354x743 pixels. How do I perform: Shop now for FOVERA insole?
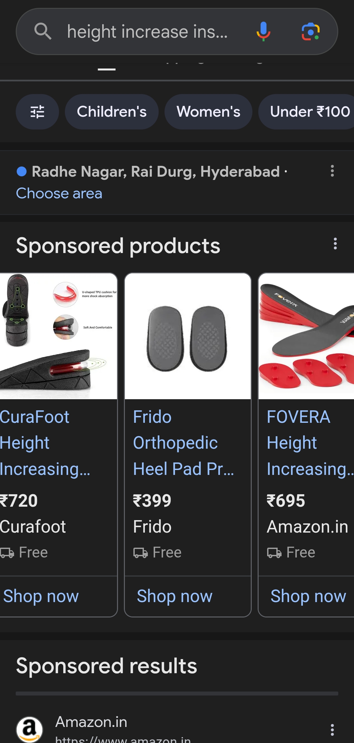(x=308, y=596)
